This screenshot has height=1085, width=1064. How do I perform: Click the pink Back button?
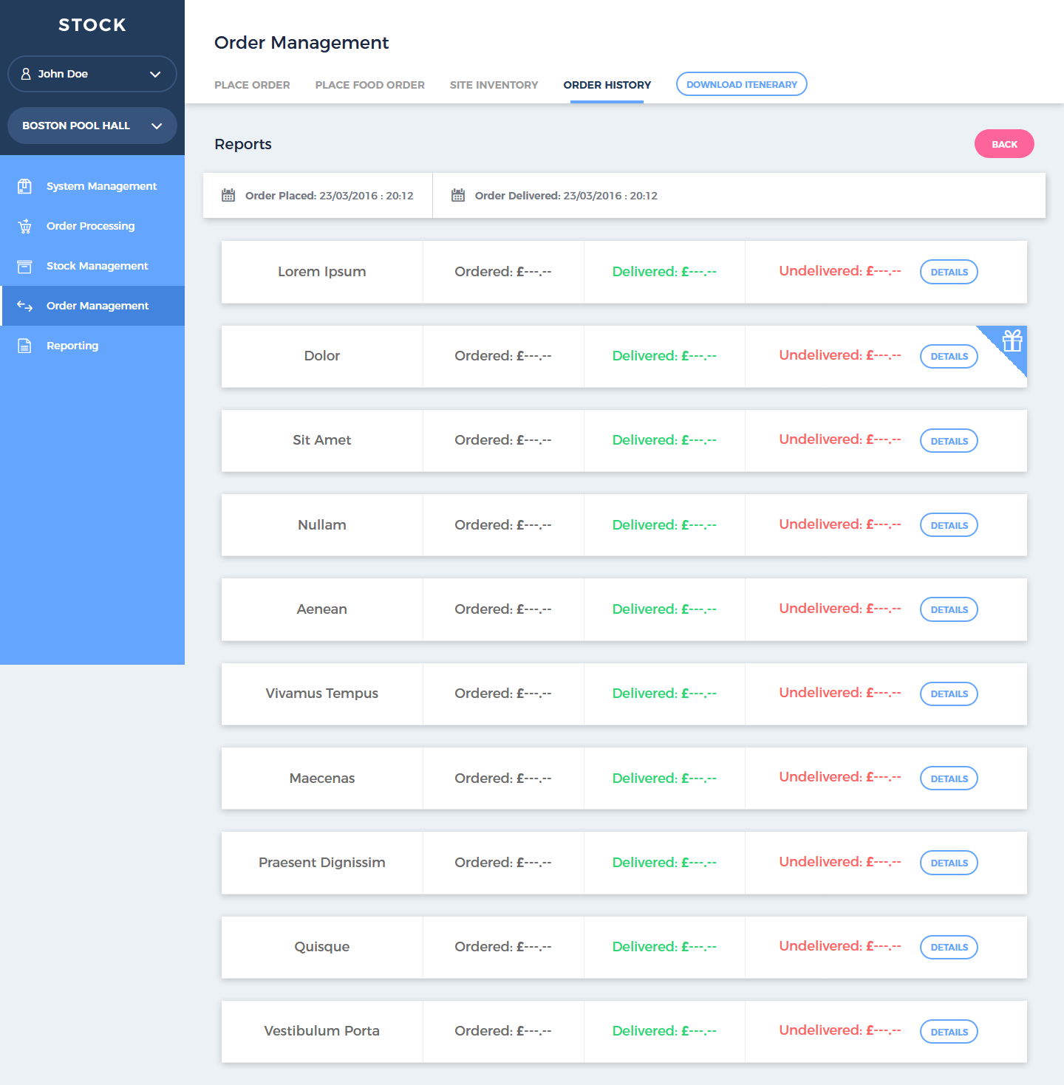[1003, 144]
